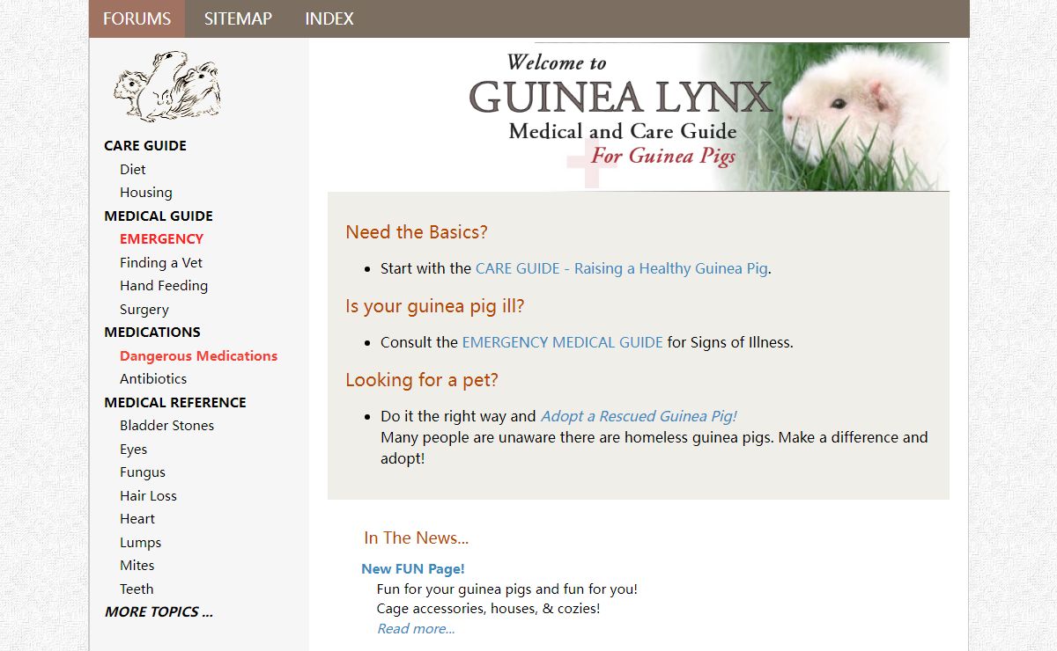The height and width of the screenshot is (651, 1057).
Task: Open the Antibiotics link
Action: point(153,378)
